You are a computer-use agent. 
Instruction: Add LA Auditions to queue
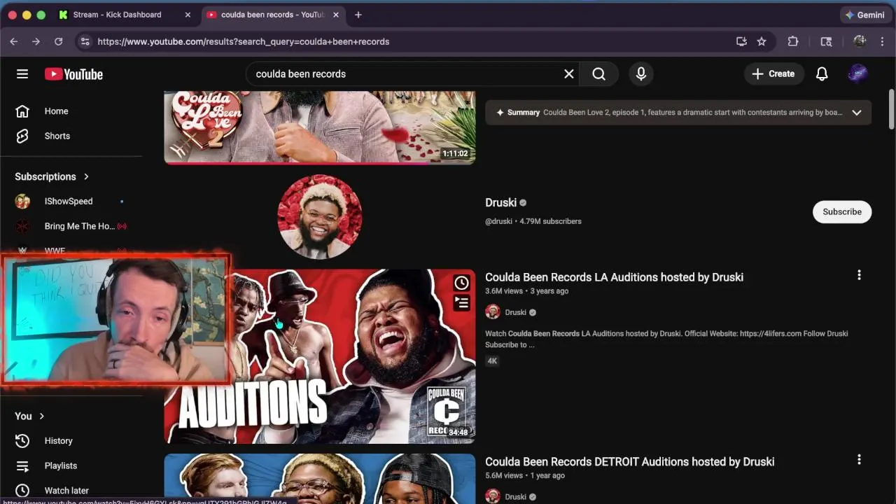(461, 302)
